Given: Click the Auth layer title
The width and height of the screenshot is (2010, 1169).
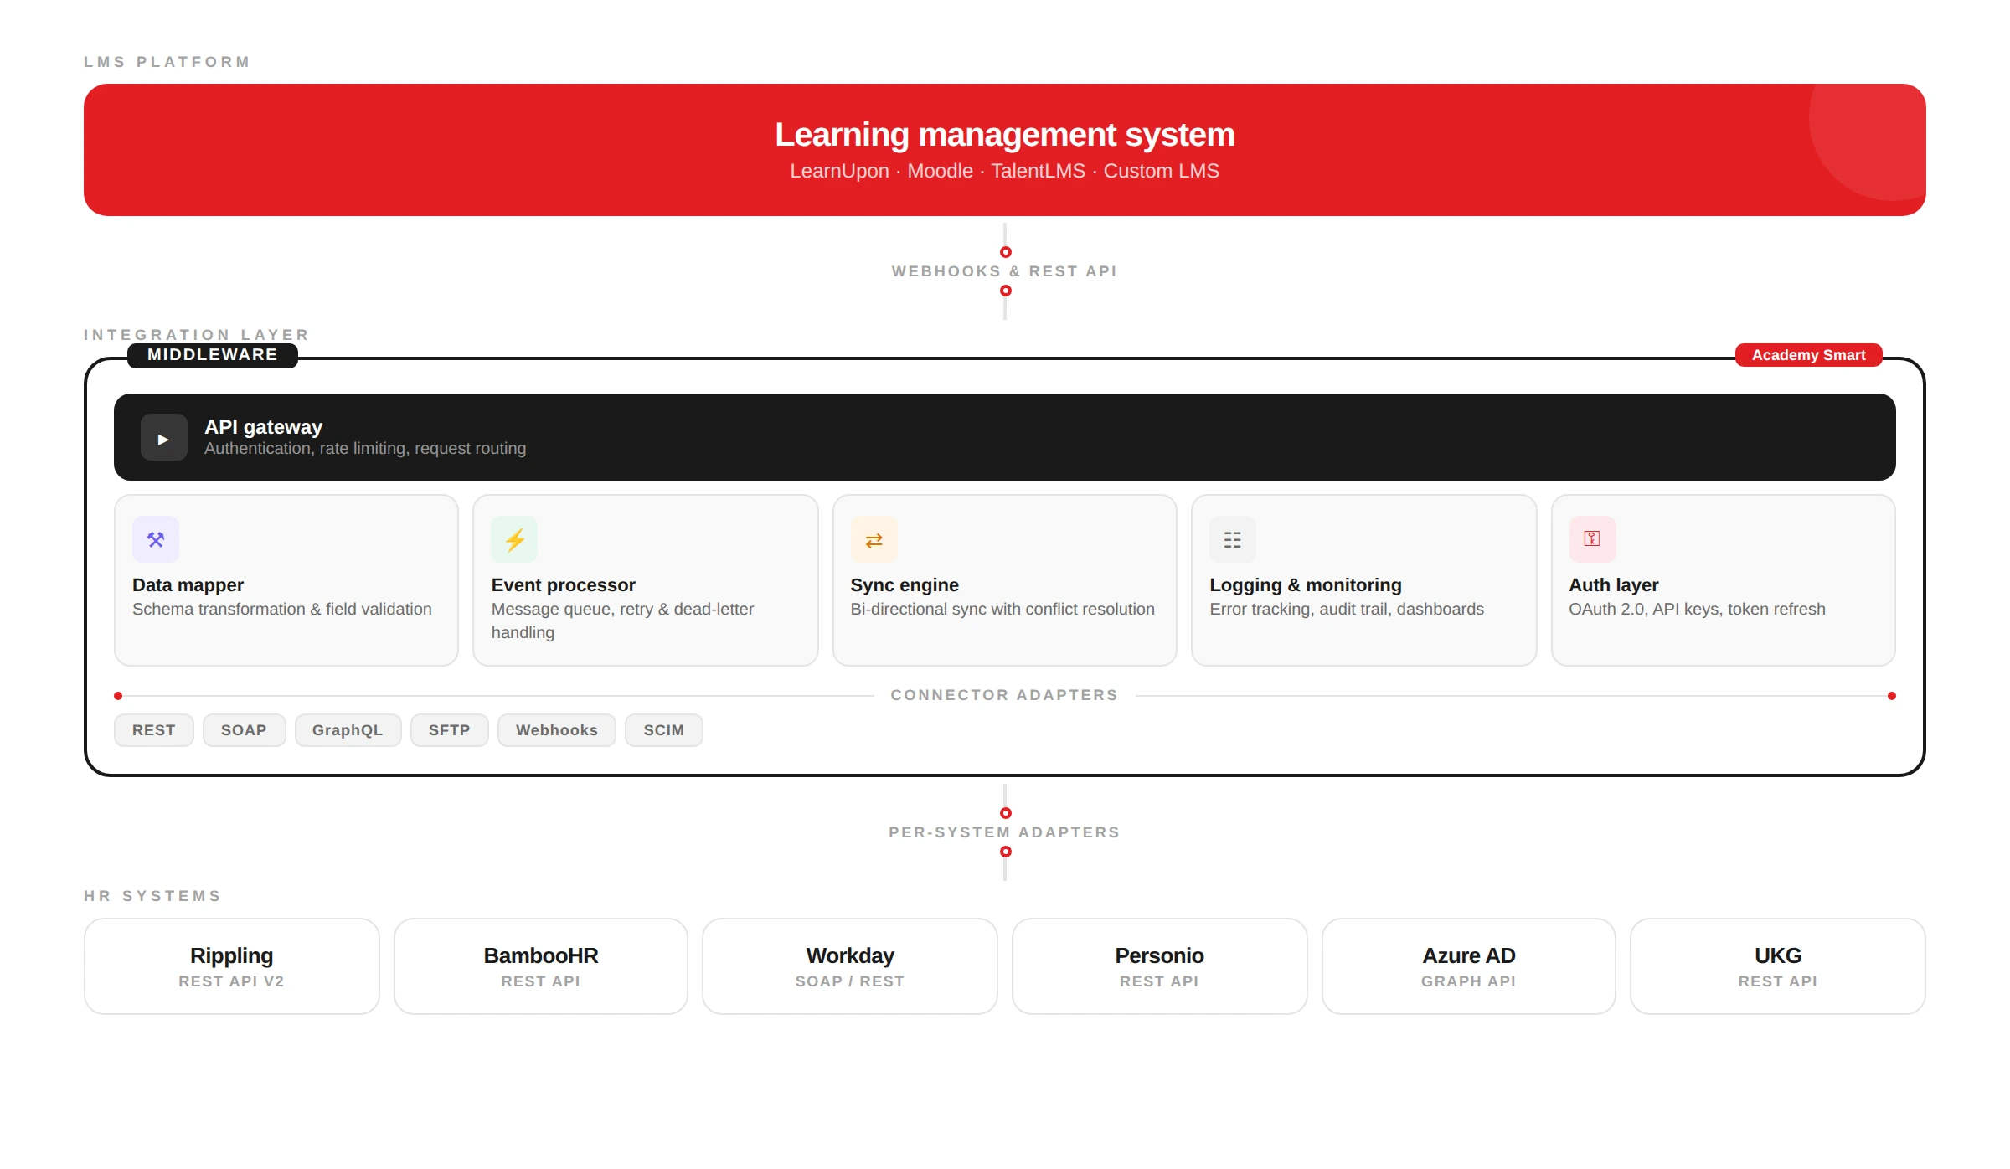Looking at the screenshot, I should (1614, 585).
